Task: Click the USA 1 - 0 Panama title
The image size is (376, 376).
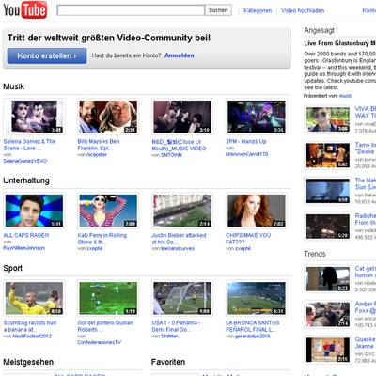Action: point(176,326)
